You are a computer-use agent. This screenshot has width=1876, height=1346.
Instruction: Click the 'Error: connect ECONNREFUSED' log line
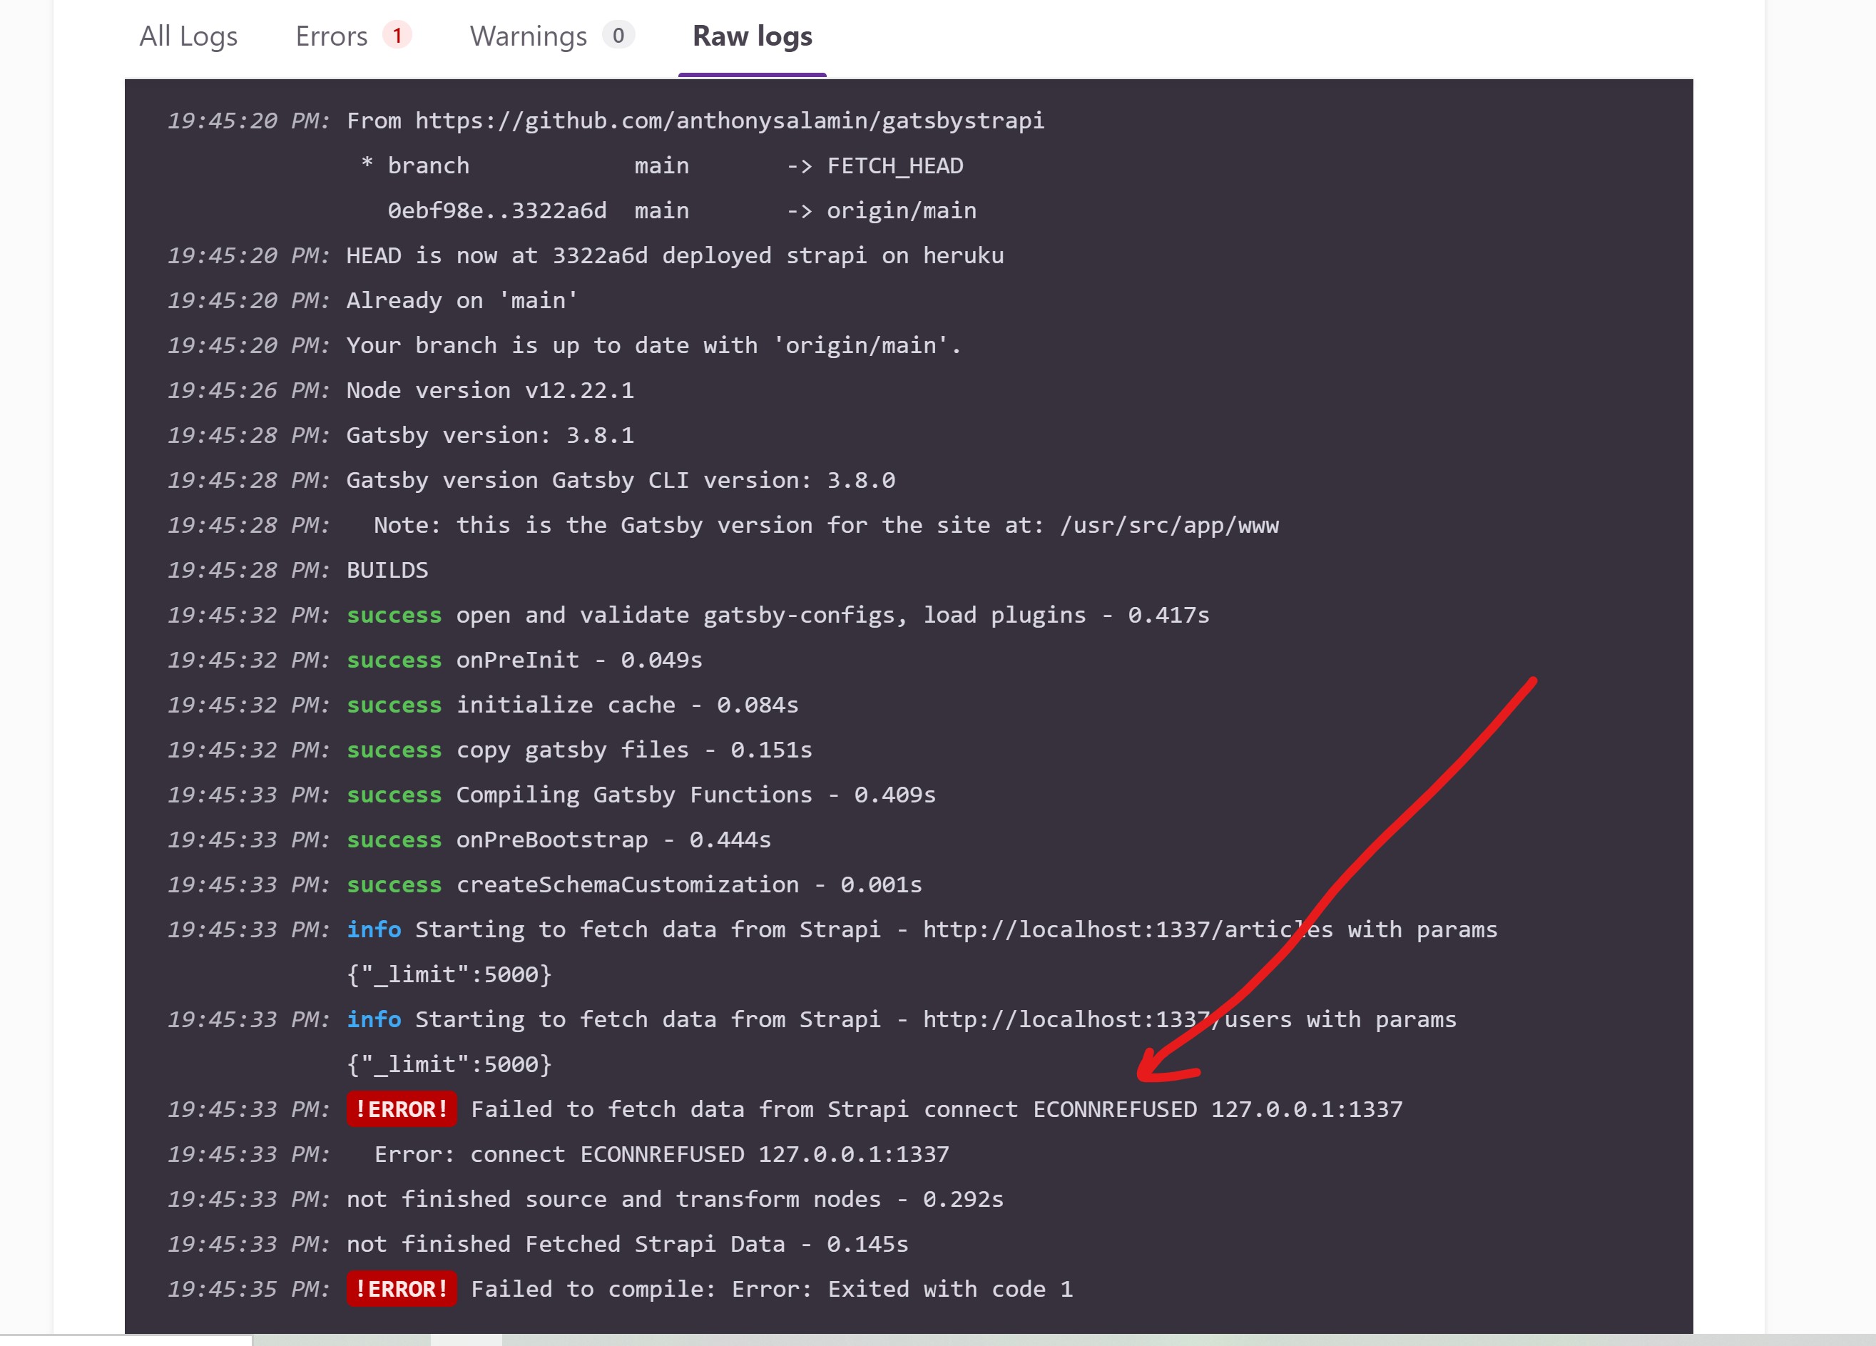pos(661,1154)
